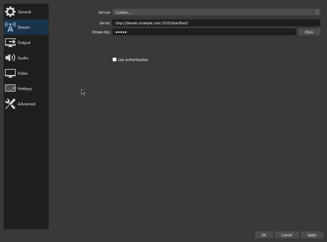Click the Service stepper down arrow
Image resolution: width=327 pixels, height=242 pixels.
317,14
